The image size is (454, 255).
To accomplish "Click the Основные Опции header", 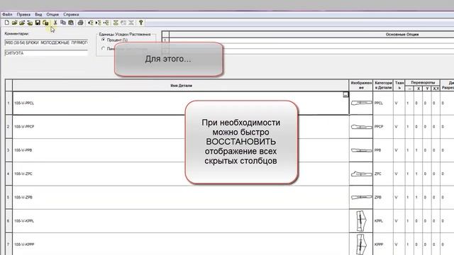I will (x=402, y=35).
